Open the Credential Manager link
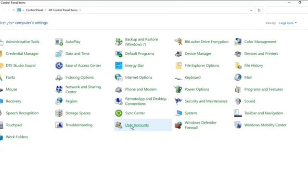 (x=22, y=54)
